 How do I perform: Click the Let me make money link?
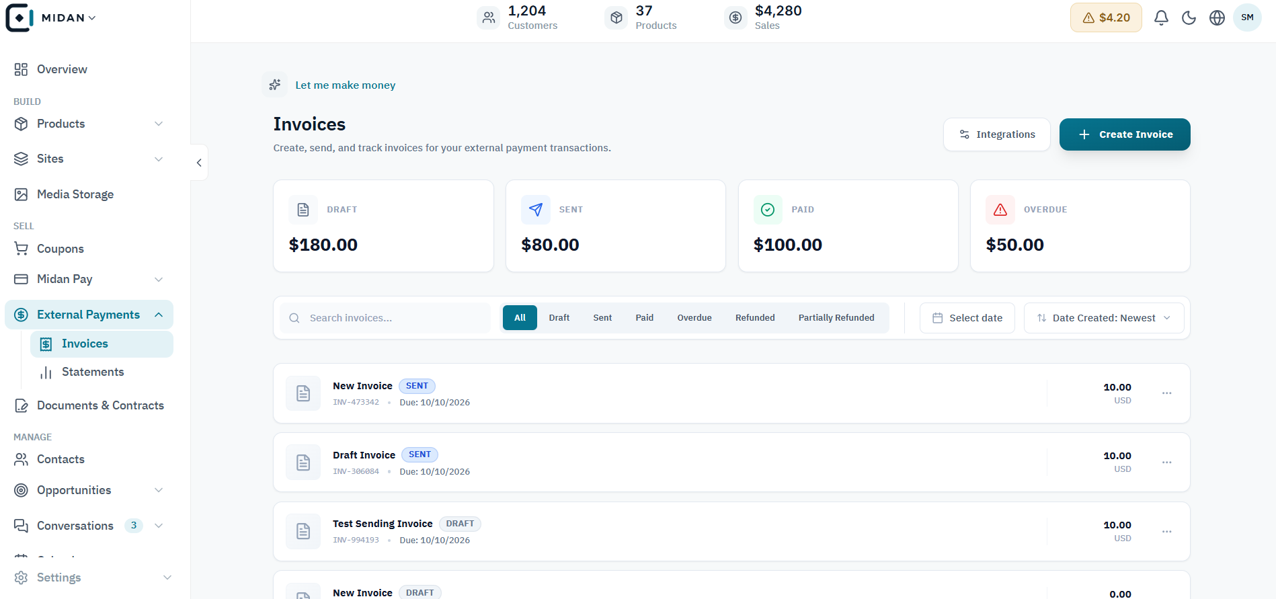click(x=345, y=85)
